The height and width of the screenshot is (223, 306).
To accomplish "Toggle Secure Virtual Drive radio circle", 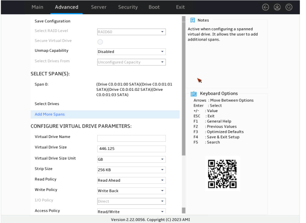I will point(100,42).
